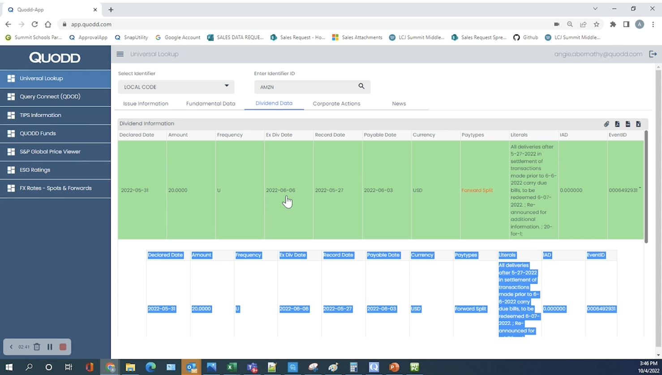Switch to the Corporate Actions tab
Image resolution: width=662 pixels, height=375 pixels.
[x=336, y=103]
